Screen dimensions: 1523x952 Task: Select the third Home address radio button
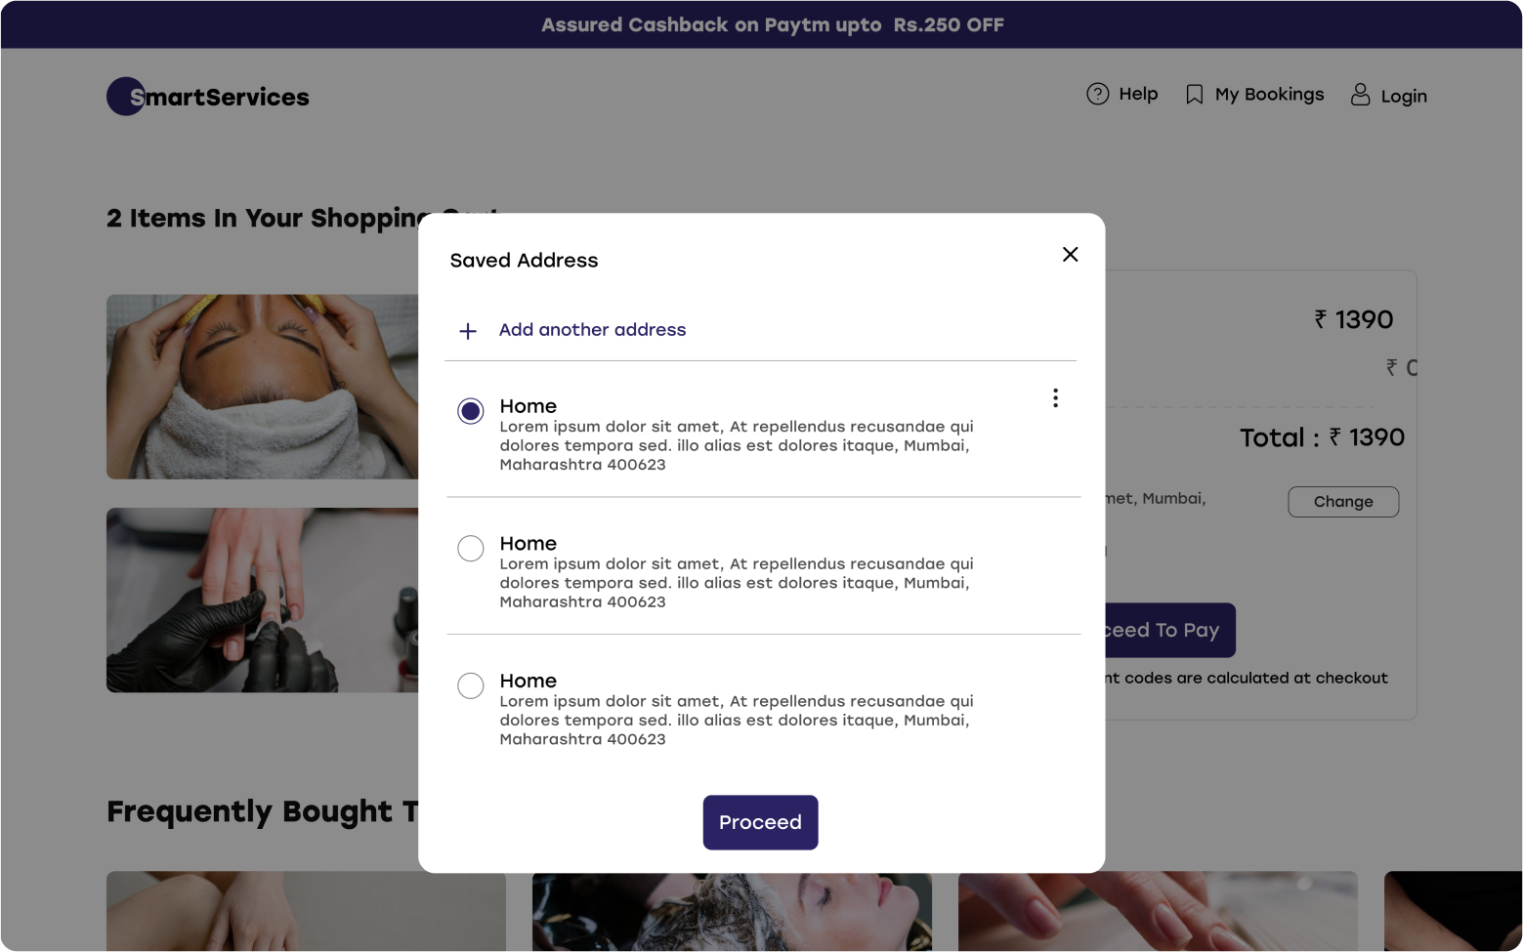471,685
